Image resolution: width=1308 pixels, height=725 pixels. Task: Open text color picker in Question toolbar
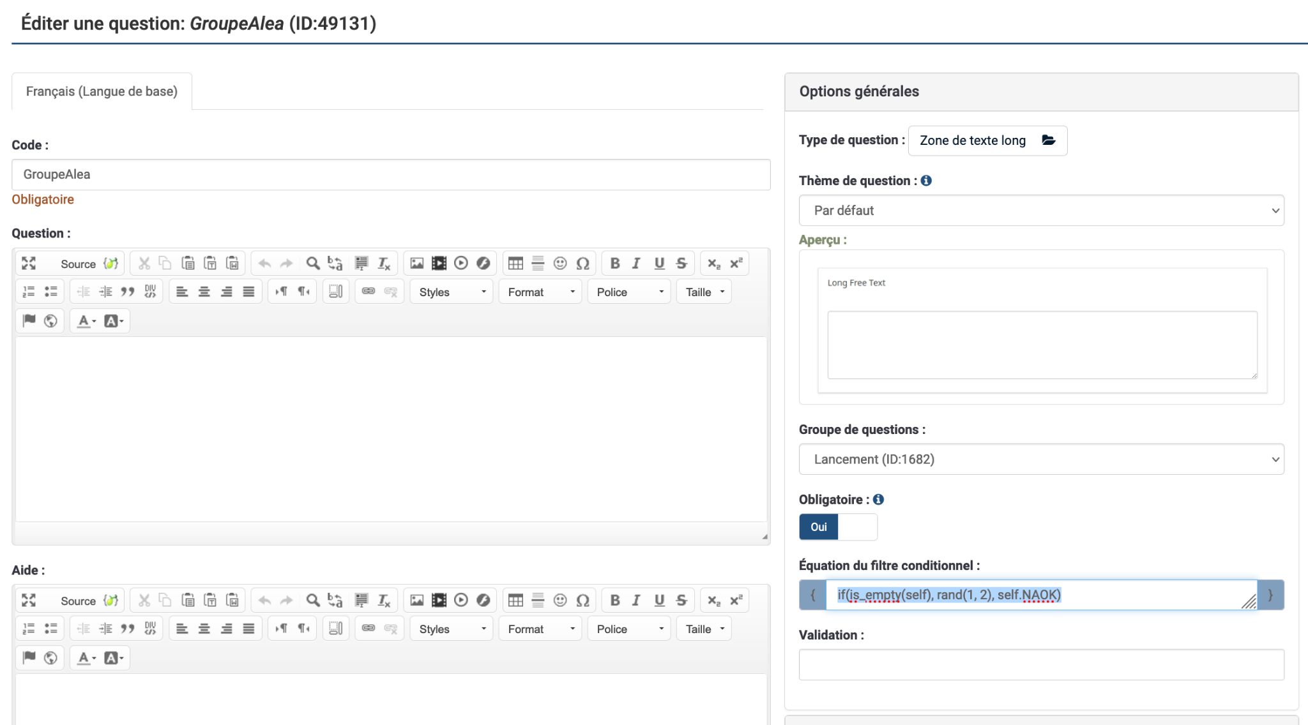point(86,321)
